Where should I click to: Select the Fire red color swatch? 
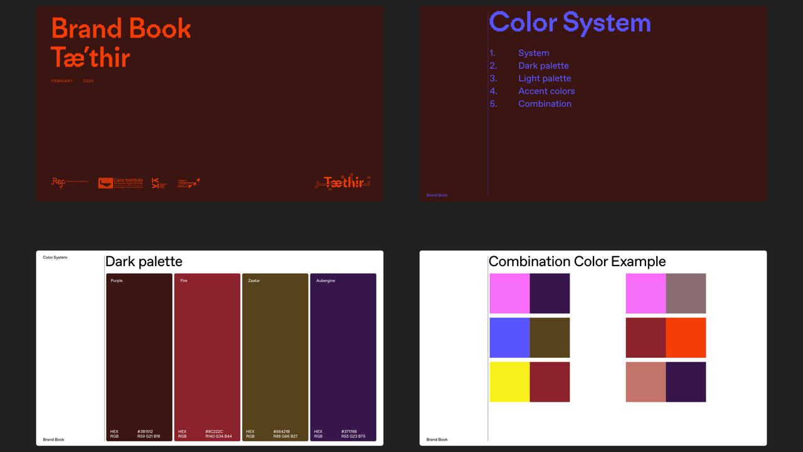point(207,357)
